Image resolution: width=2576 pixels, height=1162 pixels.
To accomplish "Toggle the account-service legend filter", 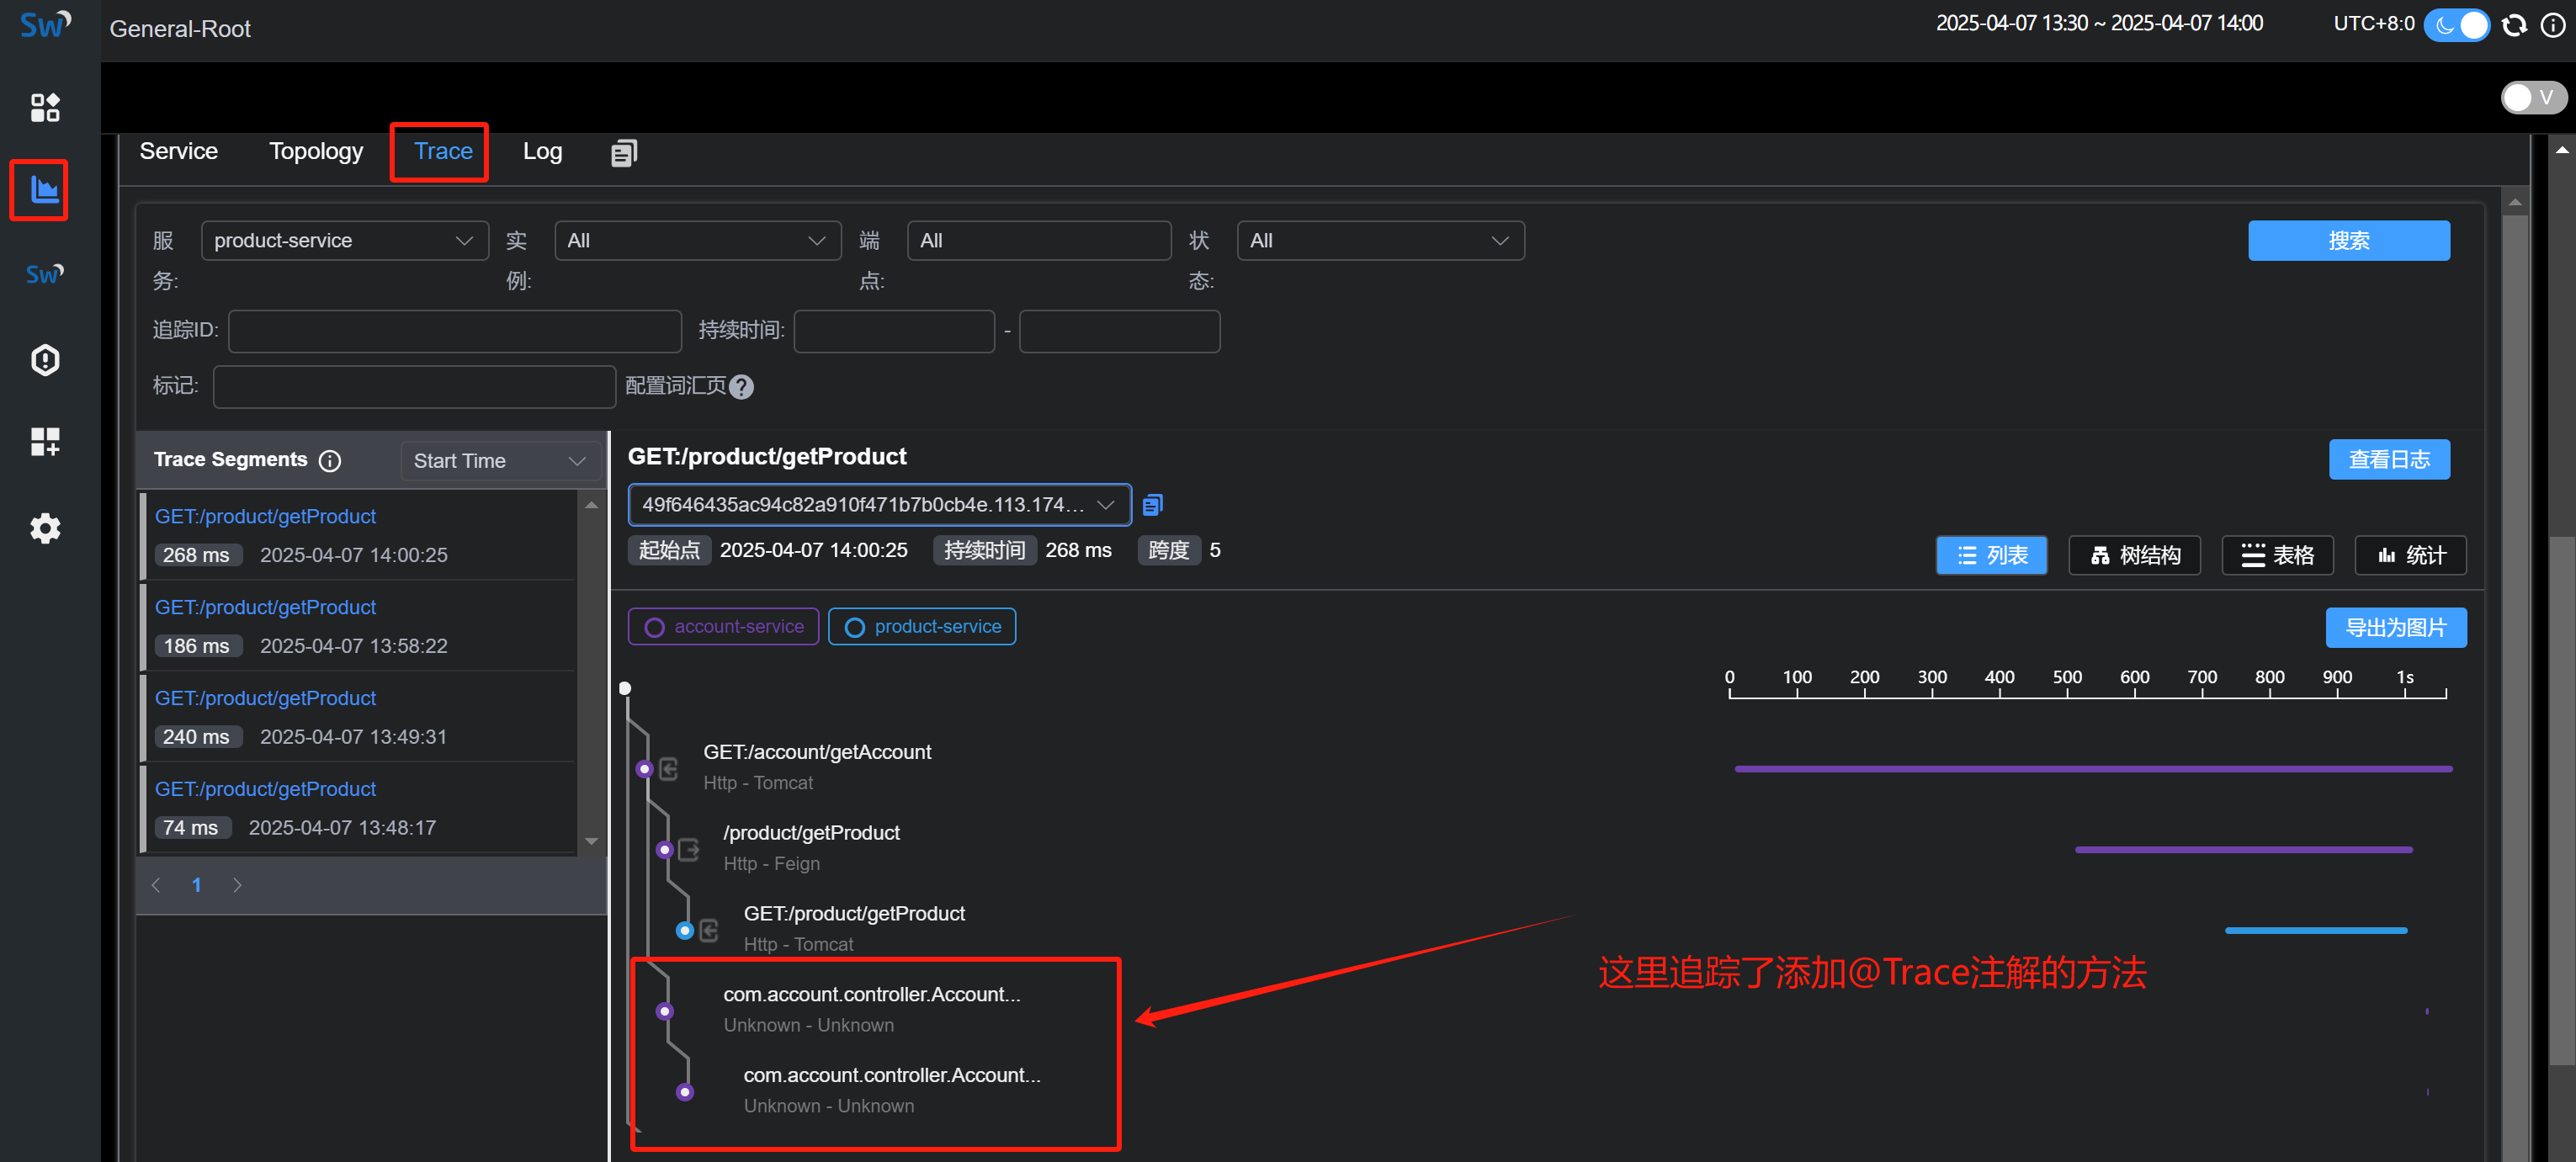I will click(723, 627).
